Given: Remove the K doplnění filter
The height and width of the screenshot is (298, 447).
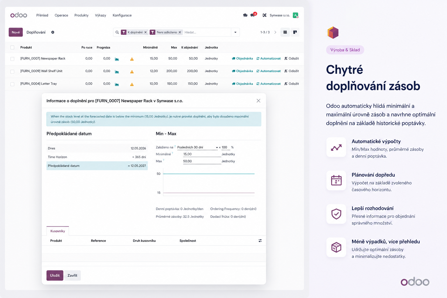Looking at the screenshot, I should coord(146,32).
